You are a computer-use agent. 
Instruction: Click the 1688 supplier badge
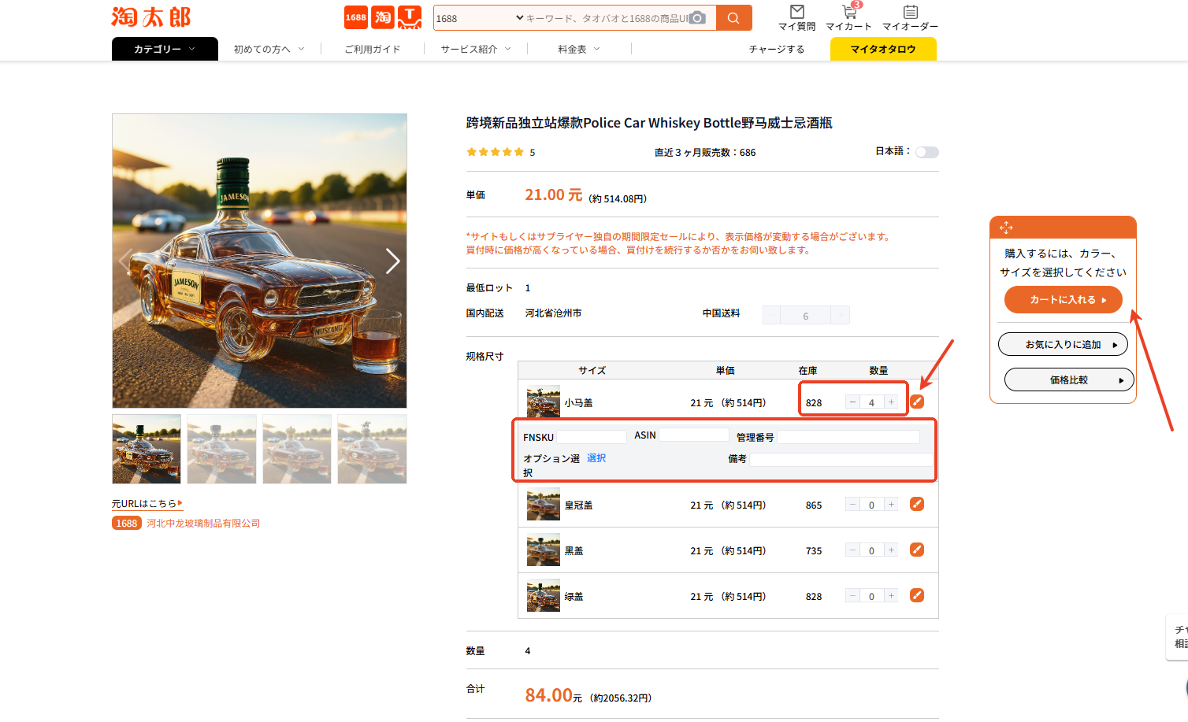(x=127, y=523)
